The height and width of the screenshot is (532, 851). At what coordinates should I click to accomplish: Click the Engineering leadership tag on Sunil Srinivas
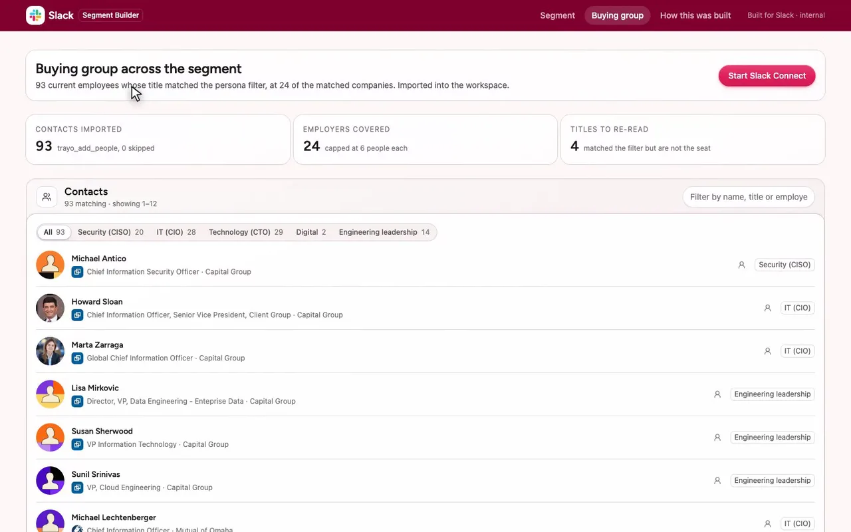point(773,481)
